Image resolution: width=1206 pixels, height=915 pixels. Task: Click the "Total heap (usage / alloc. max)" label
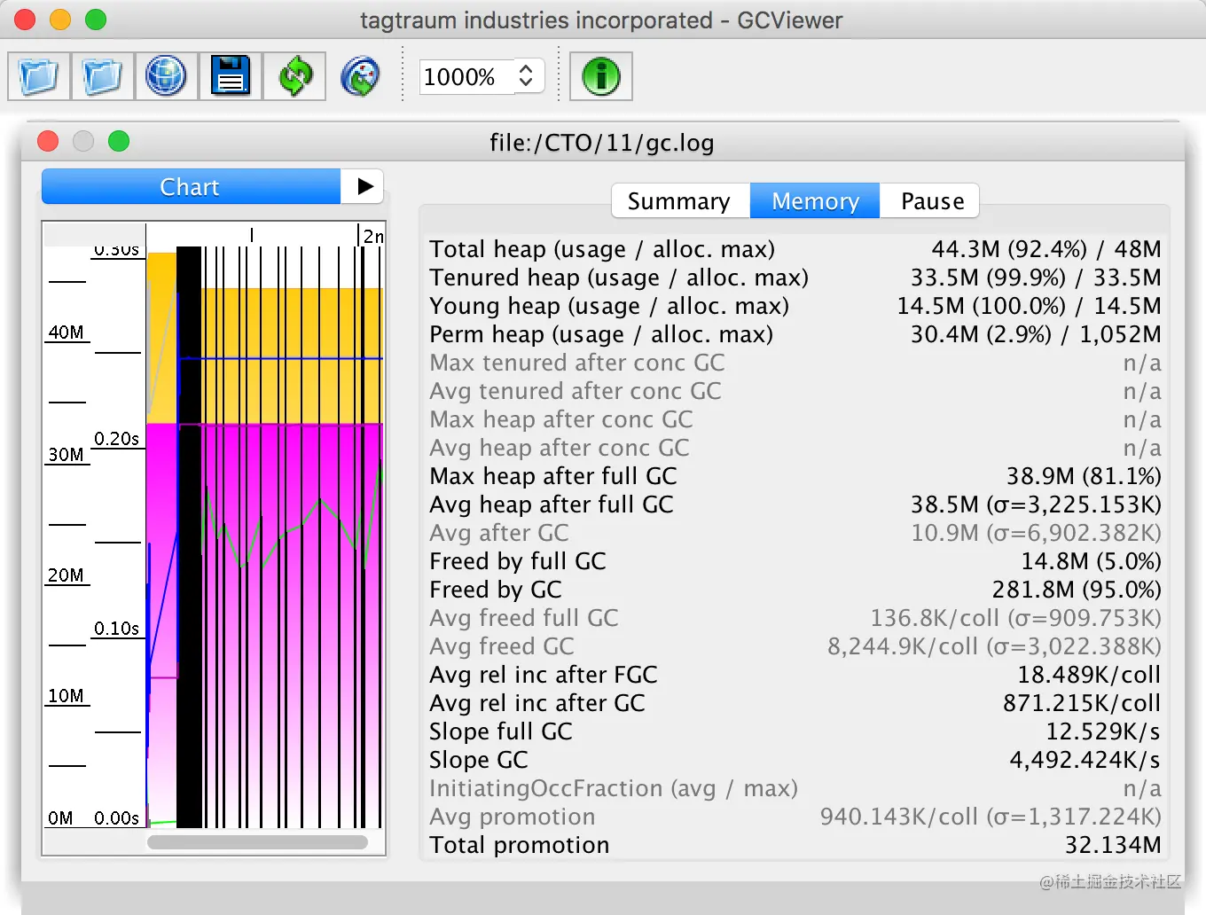click(602, 249)
